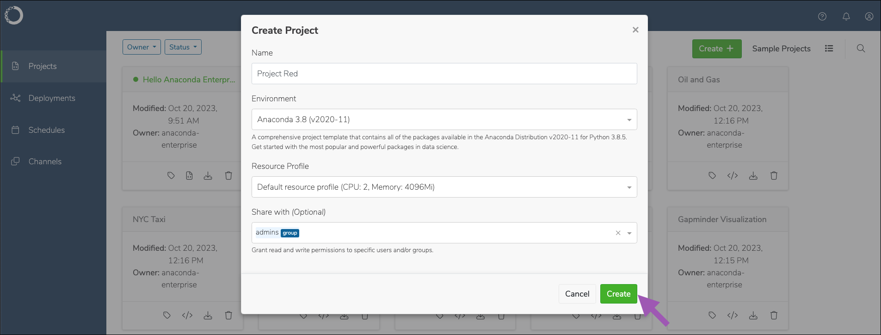Screen dimensions: 881x335
Task: Open code icon on NYC Taxi card
Action: click(x=187, y=315)
